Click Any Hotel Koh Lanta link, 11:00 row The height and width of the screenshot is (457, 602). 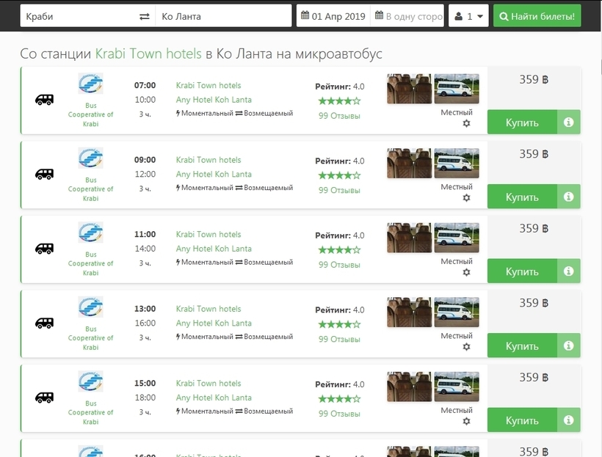pyautogui.click(x=214, y=249)
